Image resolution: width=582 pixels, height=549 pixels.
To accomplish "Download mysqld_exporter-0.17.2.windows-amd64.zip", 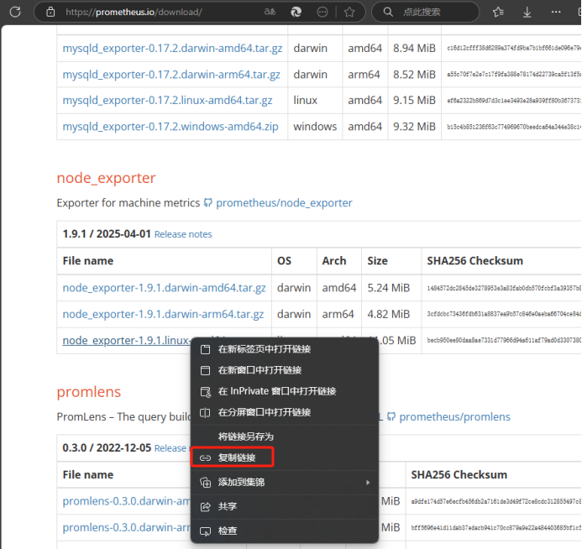I will (x=170, y=127).
